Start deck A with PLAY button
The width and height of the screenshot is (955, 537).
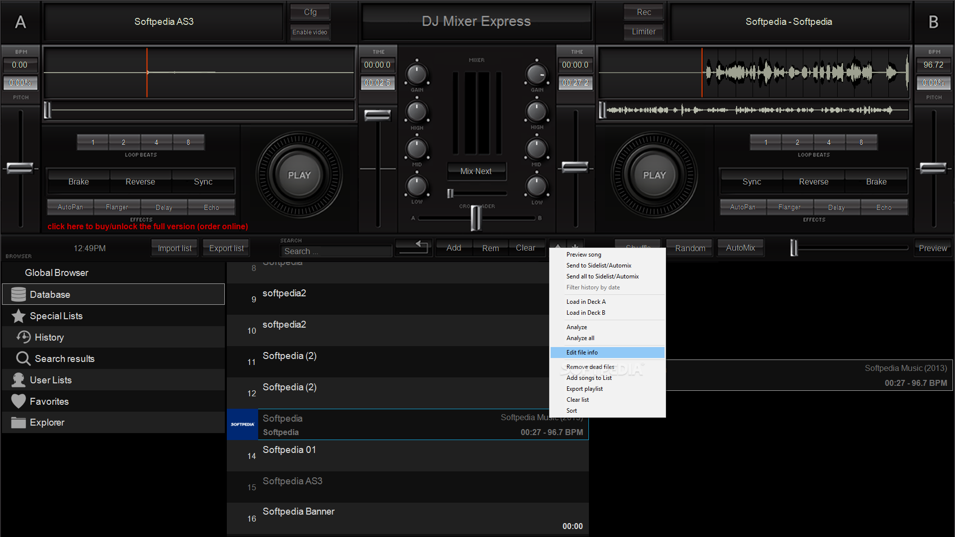(299, 175)
